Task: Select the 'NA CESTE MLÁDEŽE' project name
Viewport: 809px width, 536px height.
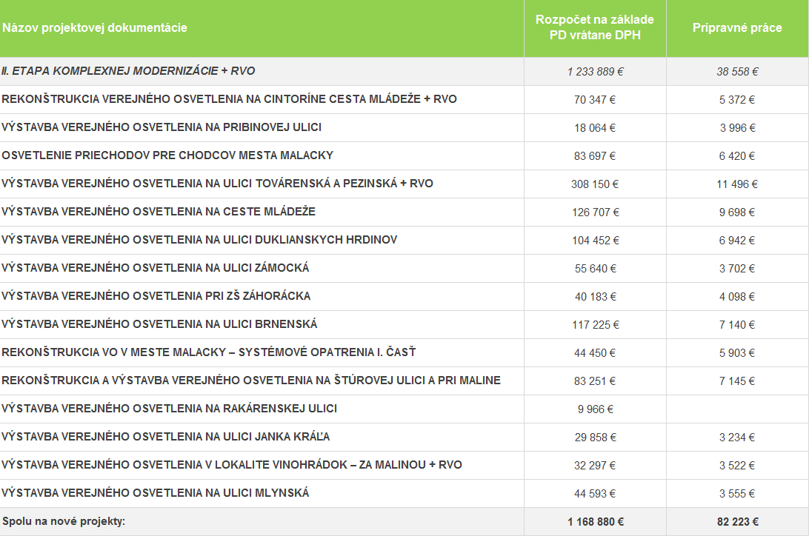Action: (x=159, y=212)
